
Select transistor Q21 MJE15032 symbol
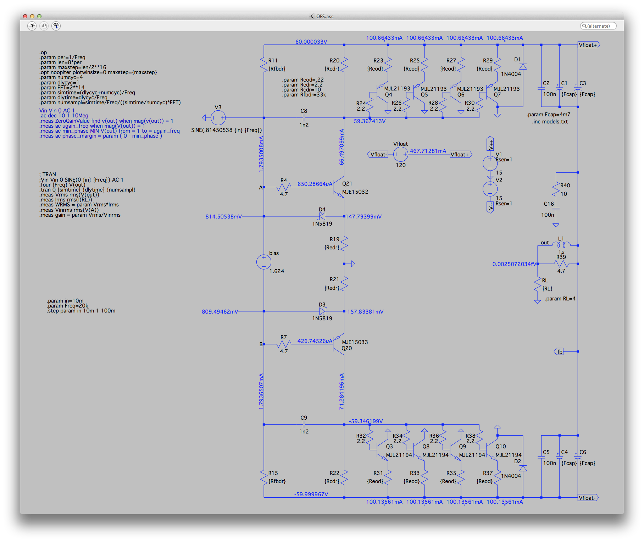(338, 187)
